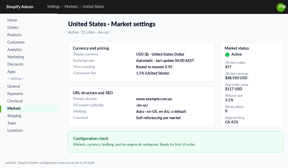Click Approaching CA 41% value
Screen dimensions: 288x168
pyautogui.click(x=232, y=122)
